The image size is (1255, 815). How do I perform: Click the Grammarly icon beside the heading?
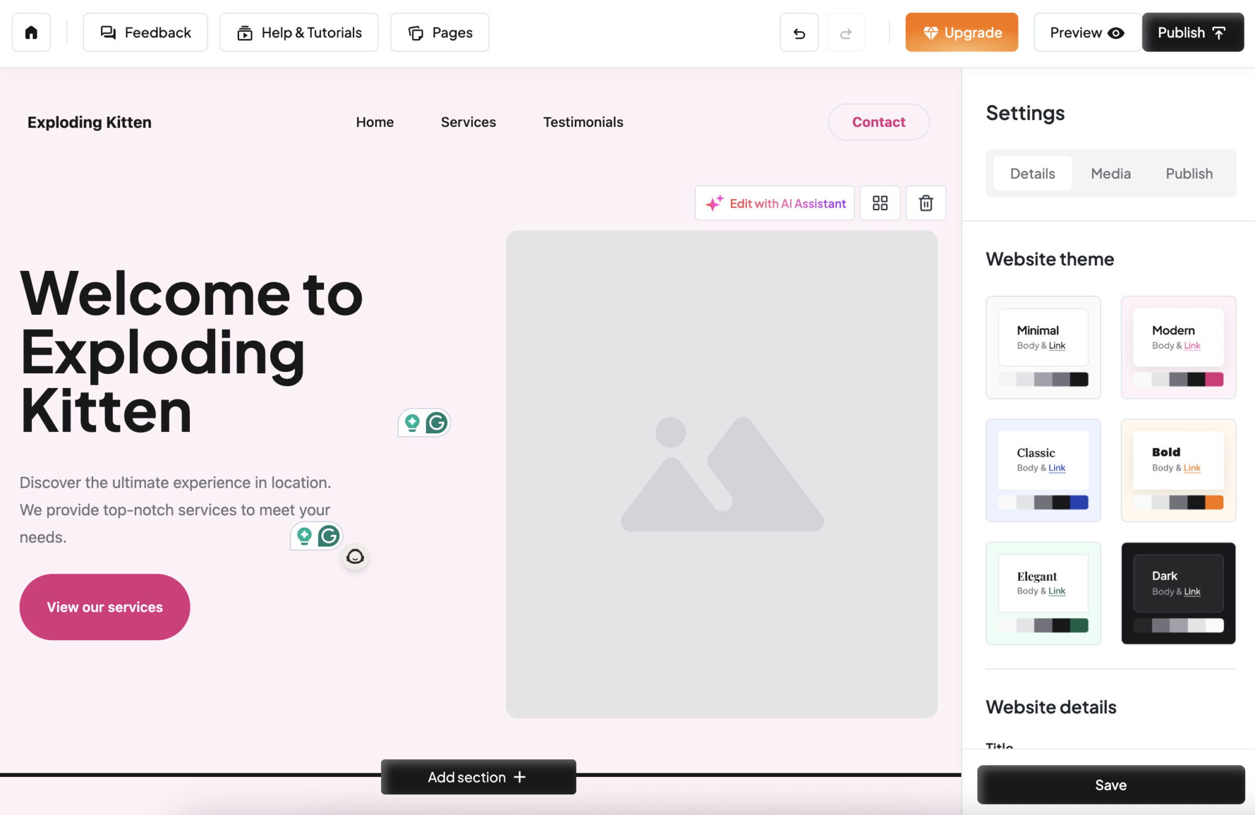[x=435, y=422]
